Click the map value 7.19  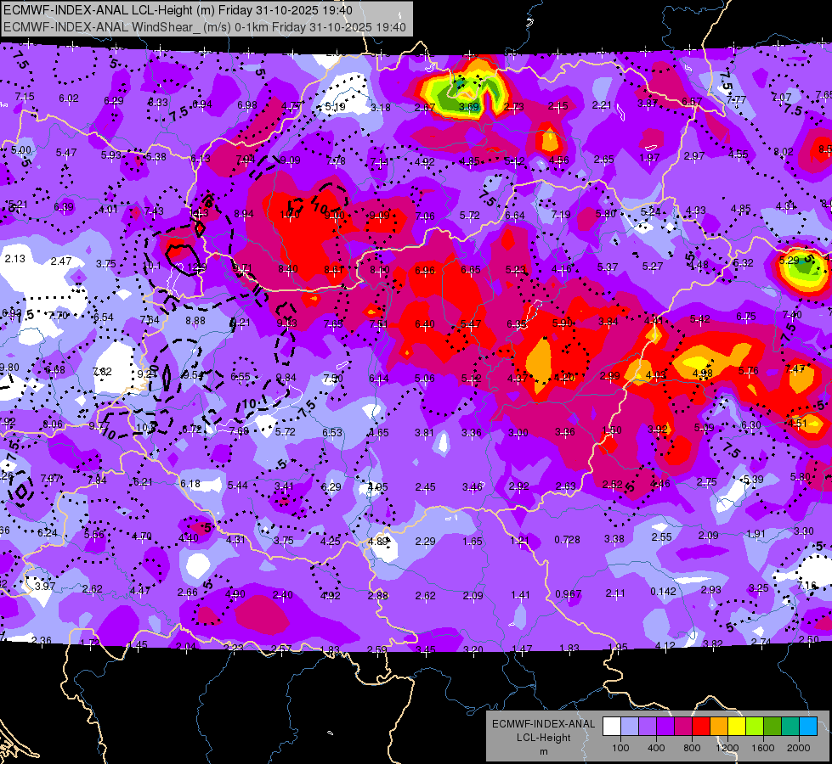point(561,215)
